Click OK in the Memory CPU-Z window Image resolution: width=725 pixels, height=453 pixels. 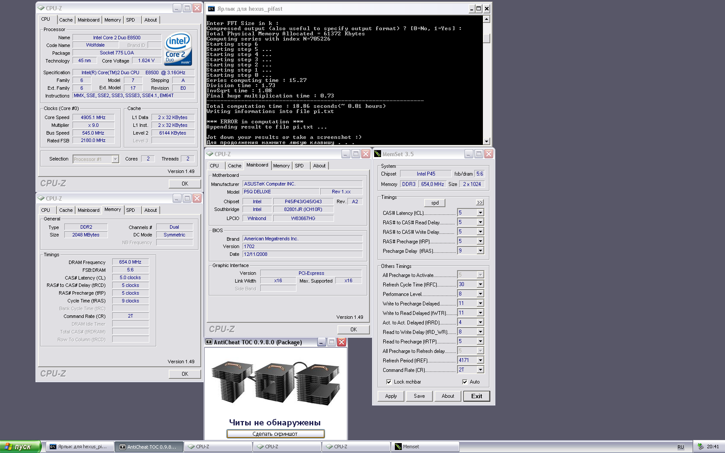coord(185,374)
